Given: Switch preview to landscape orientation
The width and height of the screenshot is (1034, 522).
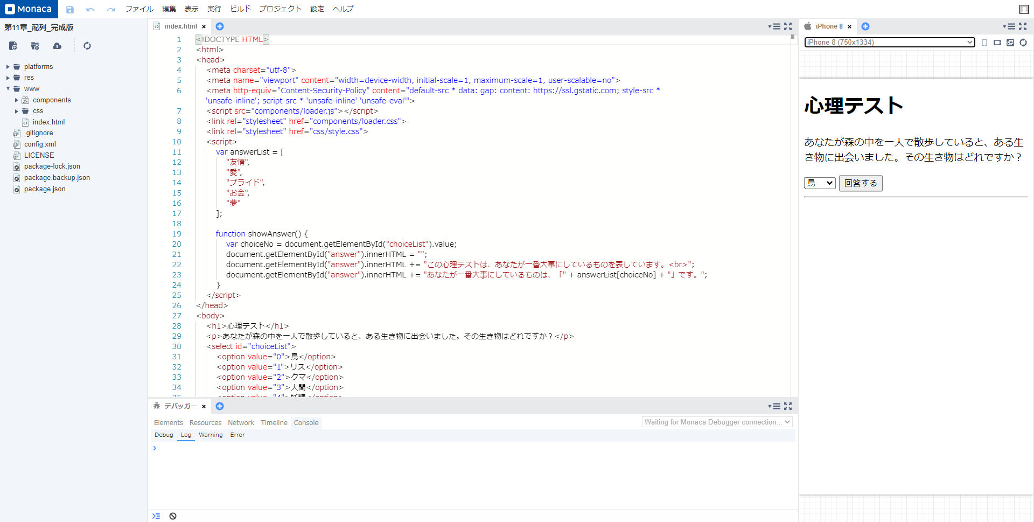Looking at the screenshot, I should click(x=997, y=43).
